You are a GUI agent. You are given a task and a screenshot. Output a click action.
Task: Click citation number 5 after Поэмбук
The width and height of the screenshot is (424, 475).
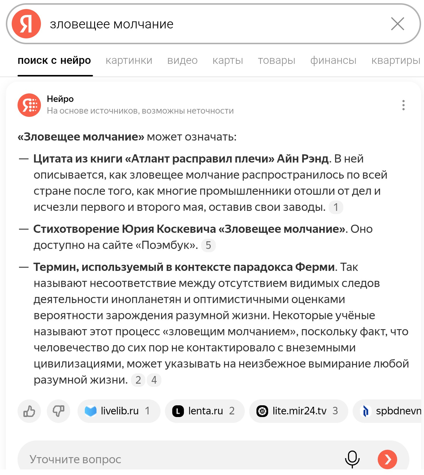click(208, 245)
